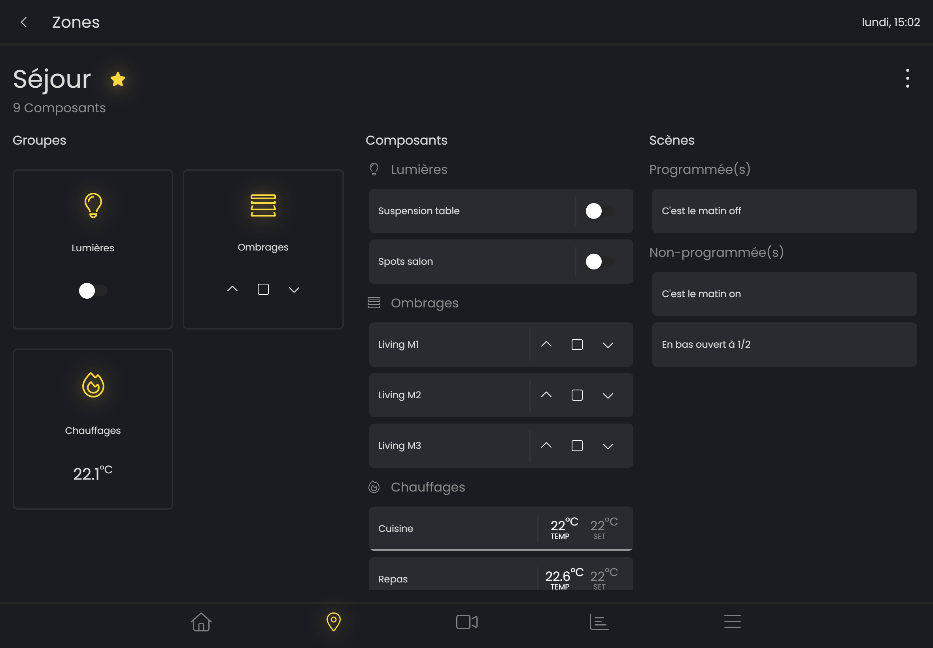Viewport: 933px width, 648px height.
Task: Lower all Ombrages group with down chevron
Action: (294, 290)
